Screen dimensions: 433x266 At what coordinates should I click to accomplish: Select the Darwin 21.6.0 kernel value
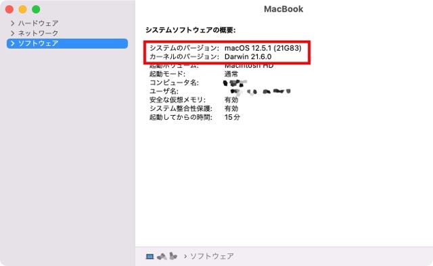[248, 57]
